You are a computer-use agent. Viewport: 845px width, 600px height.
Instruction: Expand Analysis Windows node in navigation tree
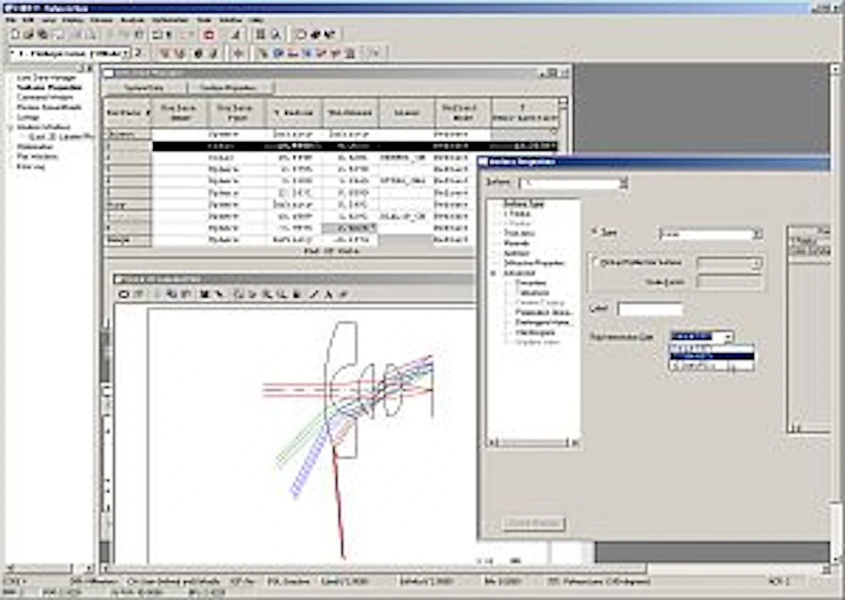[10, 128]
